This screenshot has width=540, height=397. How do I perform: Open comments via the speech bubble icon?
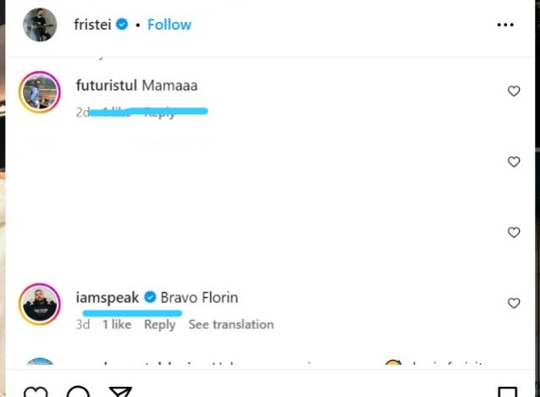pos(78,393)
